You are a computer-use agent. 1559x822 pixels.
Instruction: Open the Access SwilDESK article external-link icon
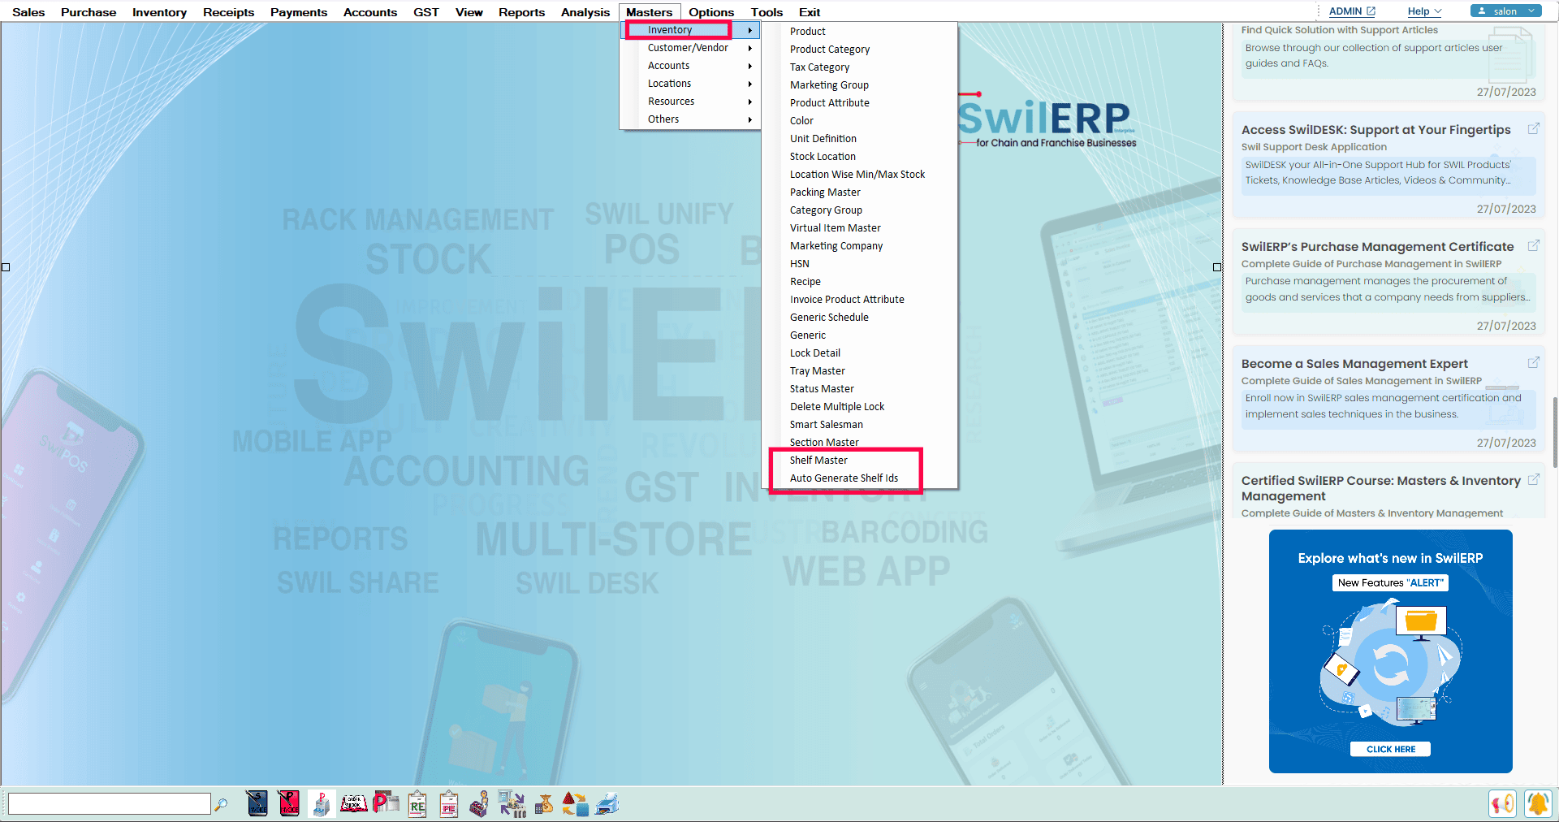pos(1534,128)
